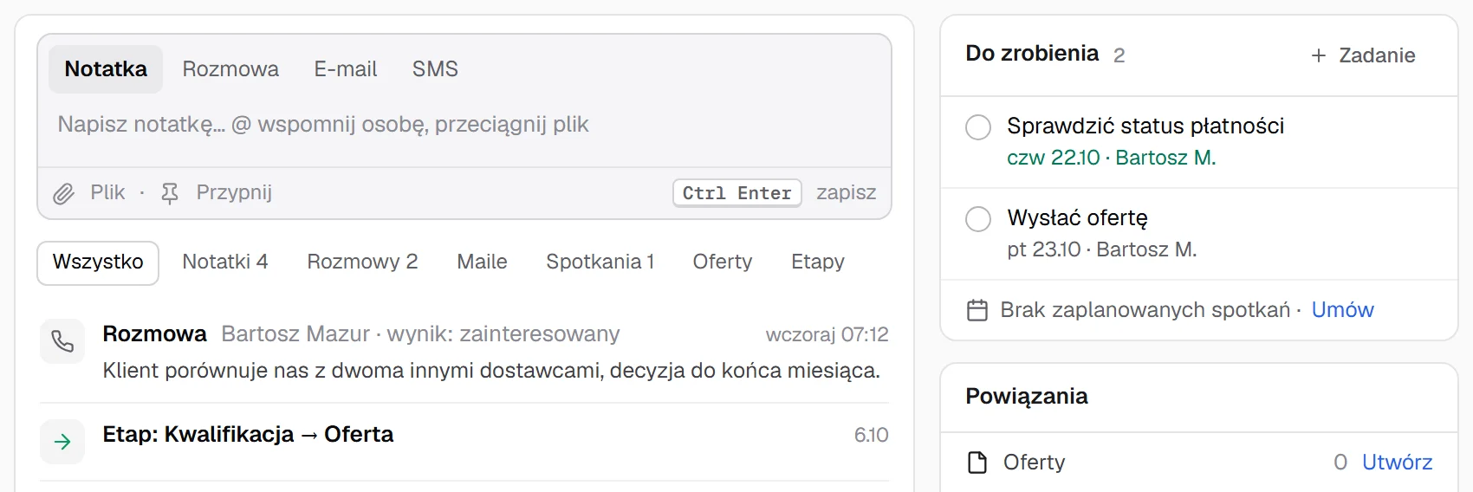The width and height of the screenshot is (1473, 492).
Task: Filter timeline by Spotkania 1
Action: pos(600,262)
